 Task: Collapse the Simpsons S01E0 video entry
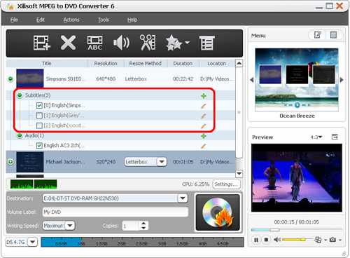[x=10, y=79]
